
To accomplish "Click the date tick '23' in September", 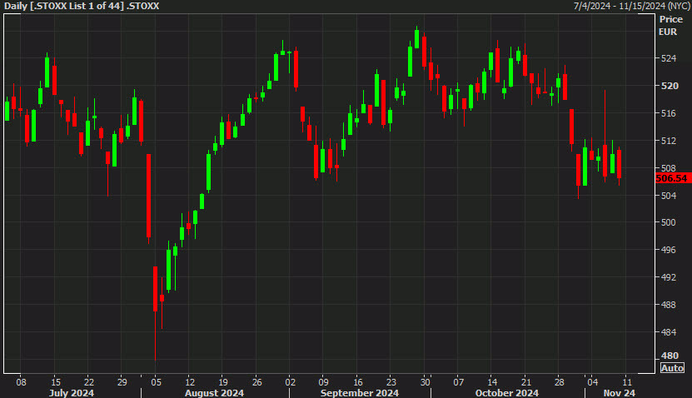I will coord(391,382).
